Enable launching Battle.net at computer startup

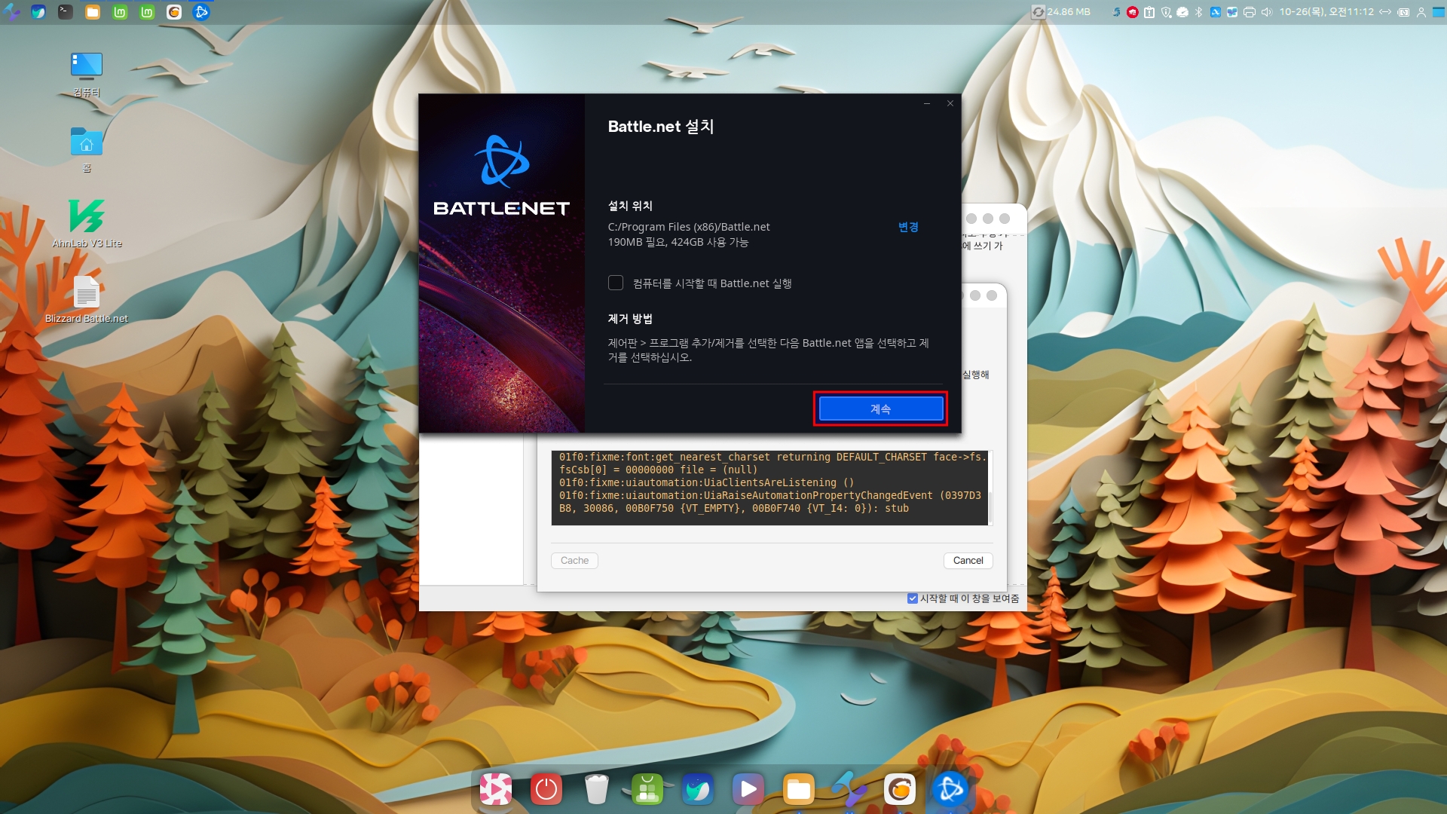[x=616, y=283]
